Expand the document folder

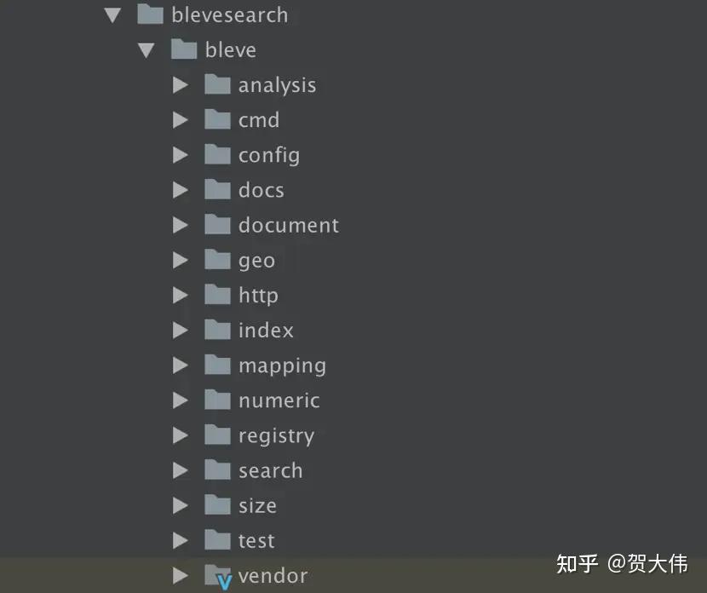180,224
